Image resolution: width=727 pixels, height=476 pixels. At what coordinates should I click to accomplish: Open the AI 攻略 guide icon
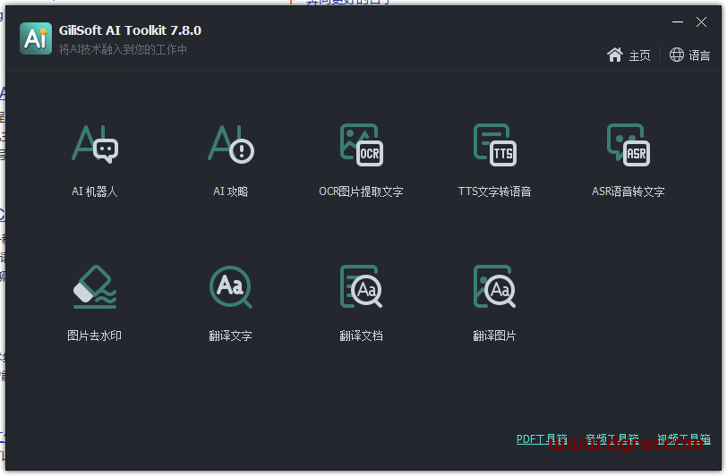tap(231, 144)
